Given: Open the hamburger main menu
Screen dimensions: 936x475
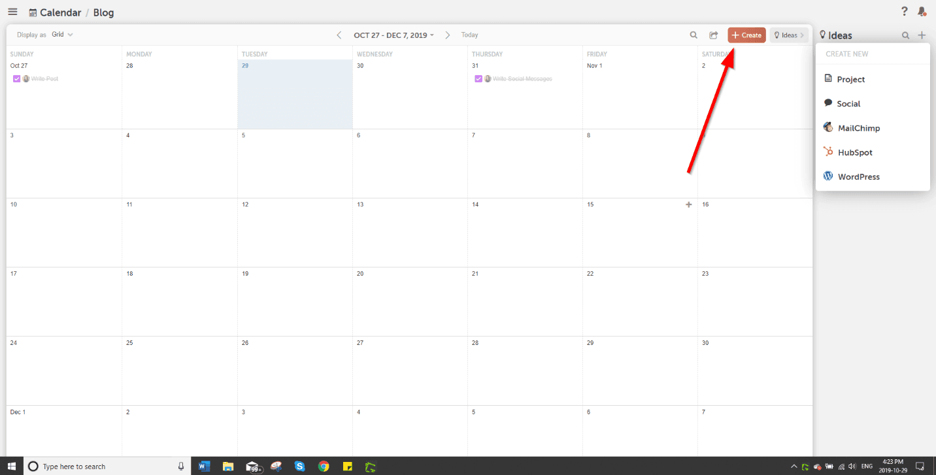Looking at the screenshot, I should 12,12.
